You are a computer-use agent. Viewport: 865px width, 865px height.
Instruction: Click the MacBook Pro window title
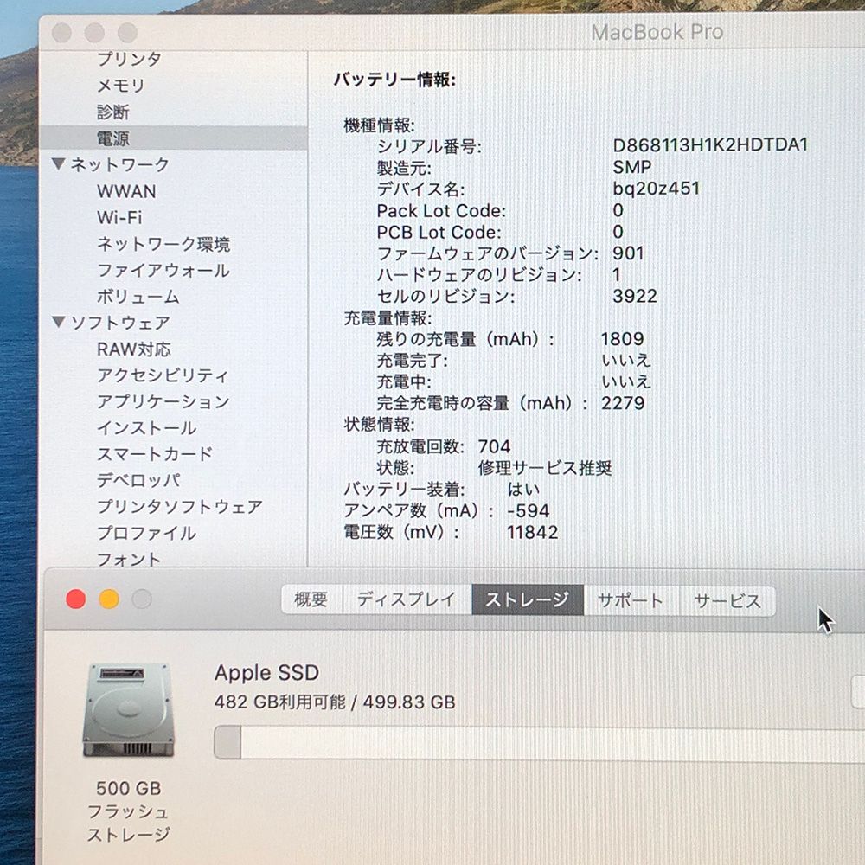point(657,32)
